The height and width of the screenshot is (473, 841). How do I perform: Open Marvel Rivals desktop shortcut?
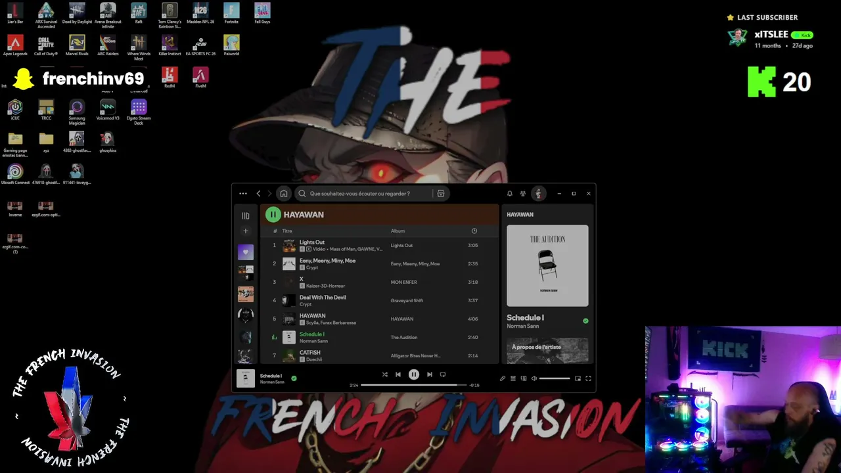pyautogui.click(x=77, y=45)
